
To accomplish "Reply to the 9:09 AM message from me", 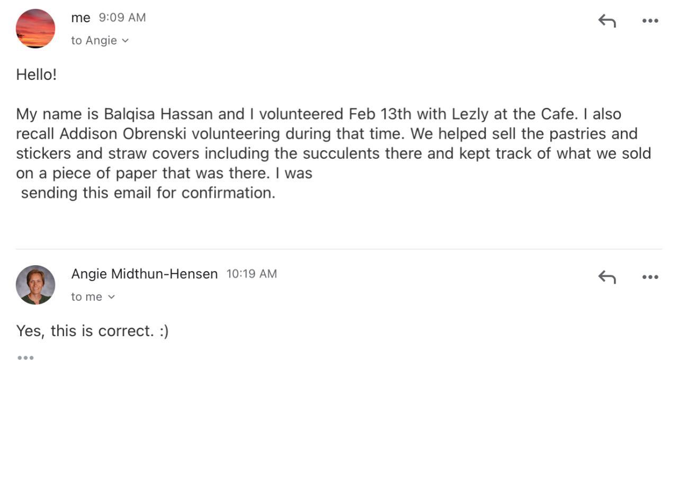I will (607, 21).
